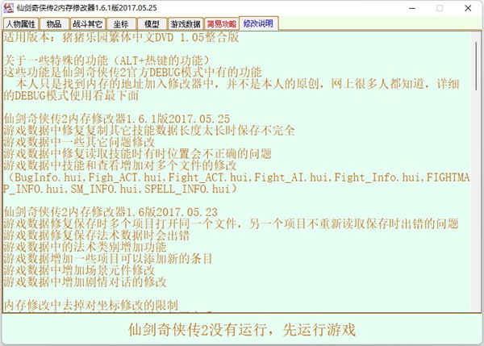Click the disabled maximize window button
Screen dimensions: 484x346
tap(440, 8)
